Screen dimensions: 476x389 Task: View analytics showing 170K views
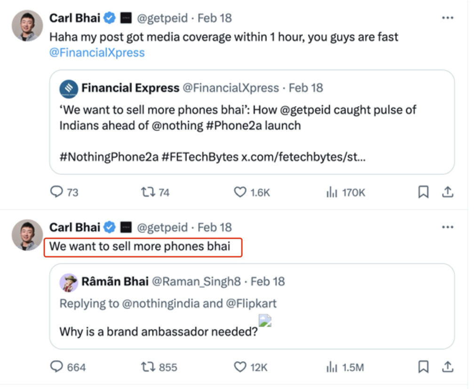[332, 192]
